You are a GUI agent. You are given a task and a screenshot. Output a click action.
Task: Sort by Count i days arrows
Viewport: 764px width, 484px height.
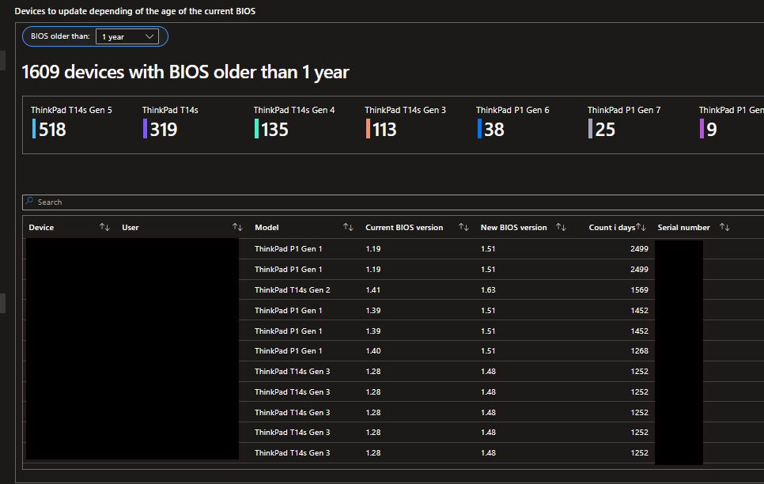[x=641, y=227]
